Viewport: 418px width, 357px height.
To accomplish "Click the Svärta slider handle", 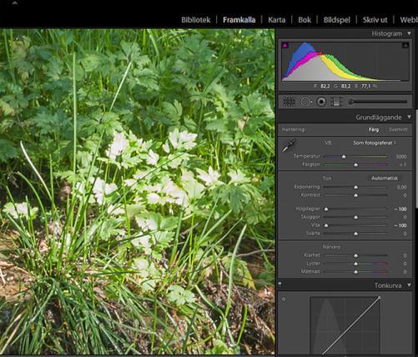I will [x=355, y=234].
